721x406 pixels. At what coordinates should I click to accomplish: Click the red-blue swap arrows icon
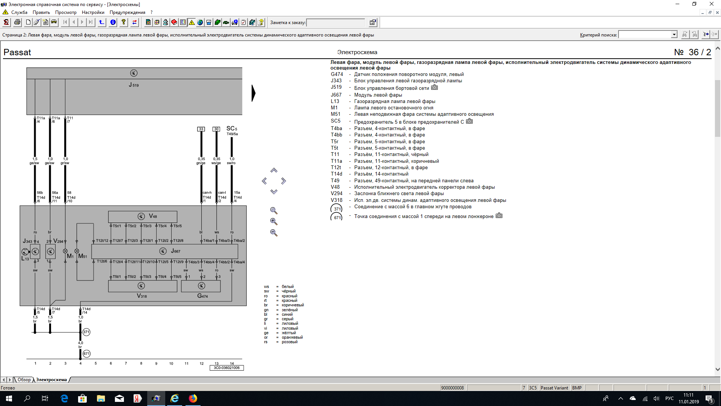134,23
